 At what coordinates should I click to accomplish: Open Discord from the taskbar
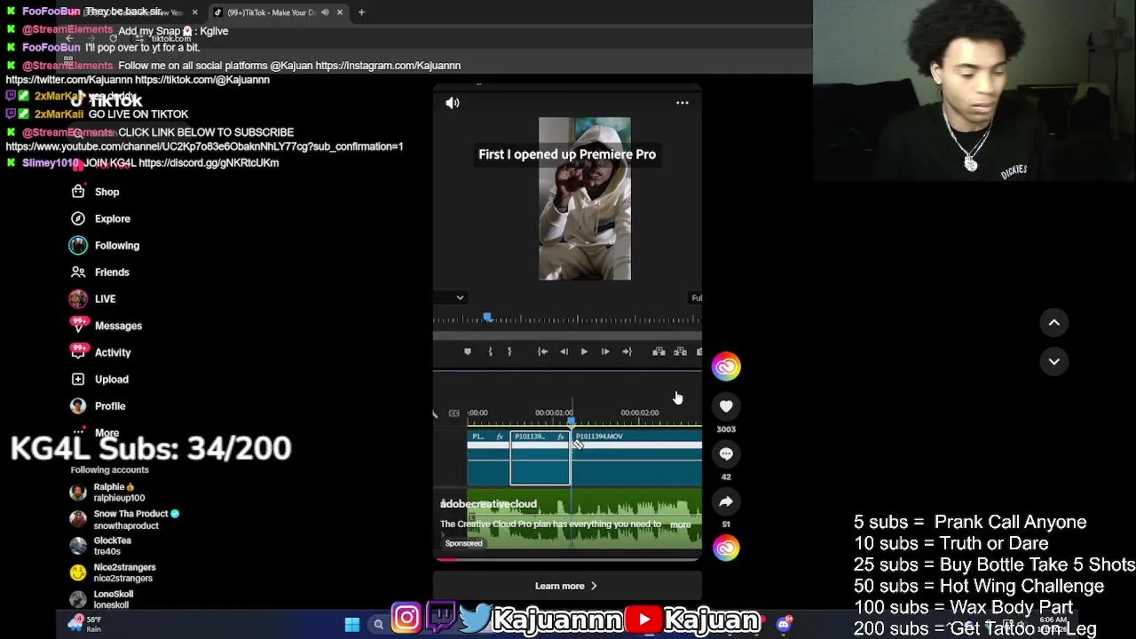pos(783,624)
